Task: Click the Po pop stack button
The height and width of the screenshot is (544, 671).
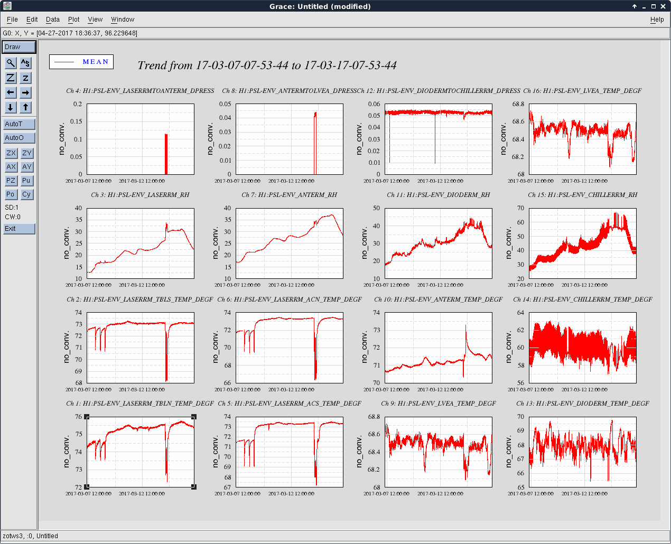Action: click(11, 194)
